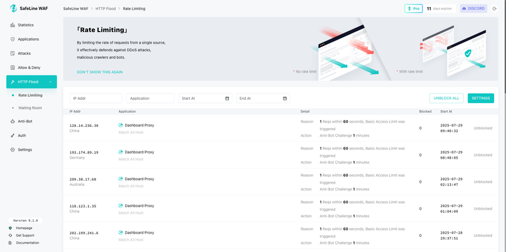Click the Settings sidebar icon
The width and height of the screenshot is (506, 252).
coord(13,150)
